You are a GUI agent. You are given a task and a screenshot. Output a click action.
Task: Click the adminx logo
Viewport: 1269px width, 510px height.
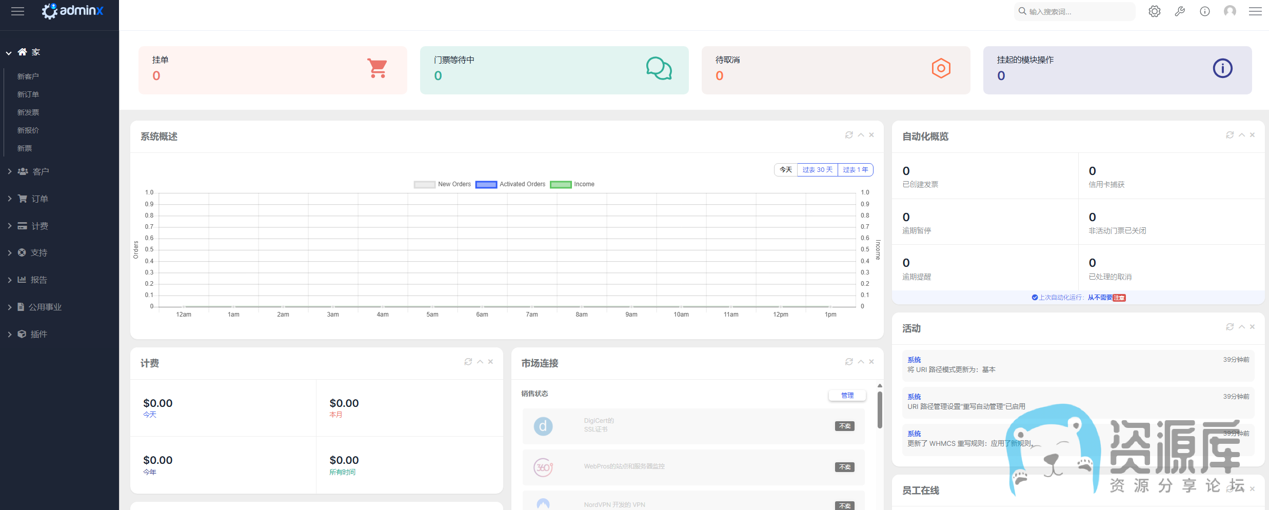pos(72,11)
